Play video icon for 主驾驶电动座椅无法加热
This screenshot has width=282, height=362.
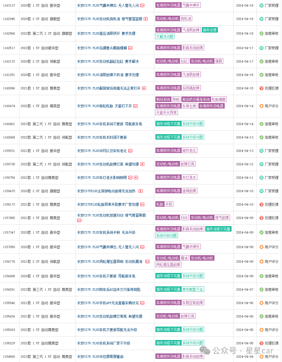pyautogui.click(x=141, y=191)
